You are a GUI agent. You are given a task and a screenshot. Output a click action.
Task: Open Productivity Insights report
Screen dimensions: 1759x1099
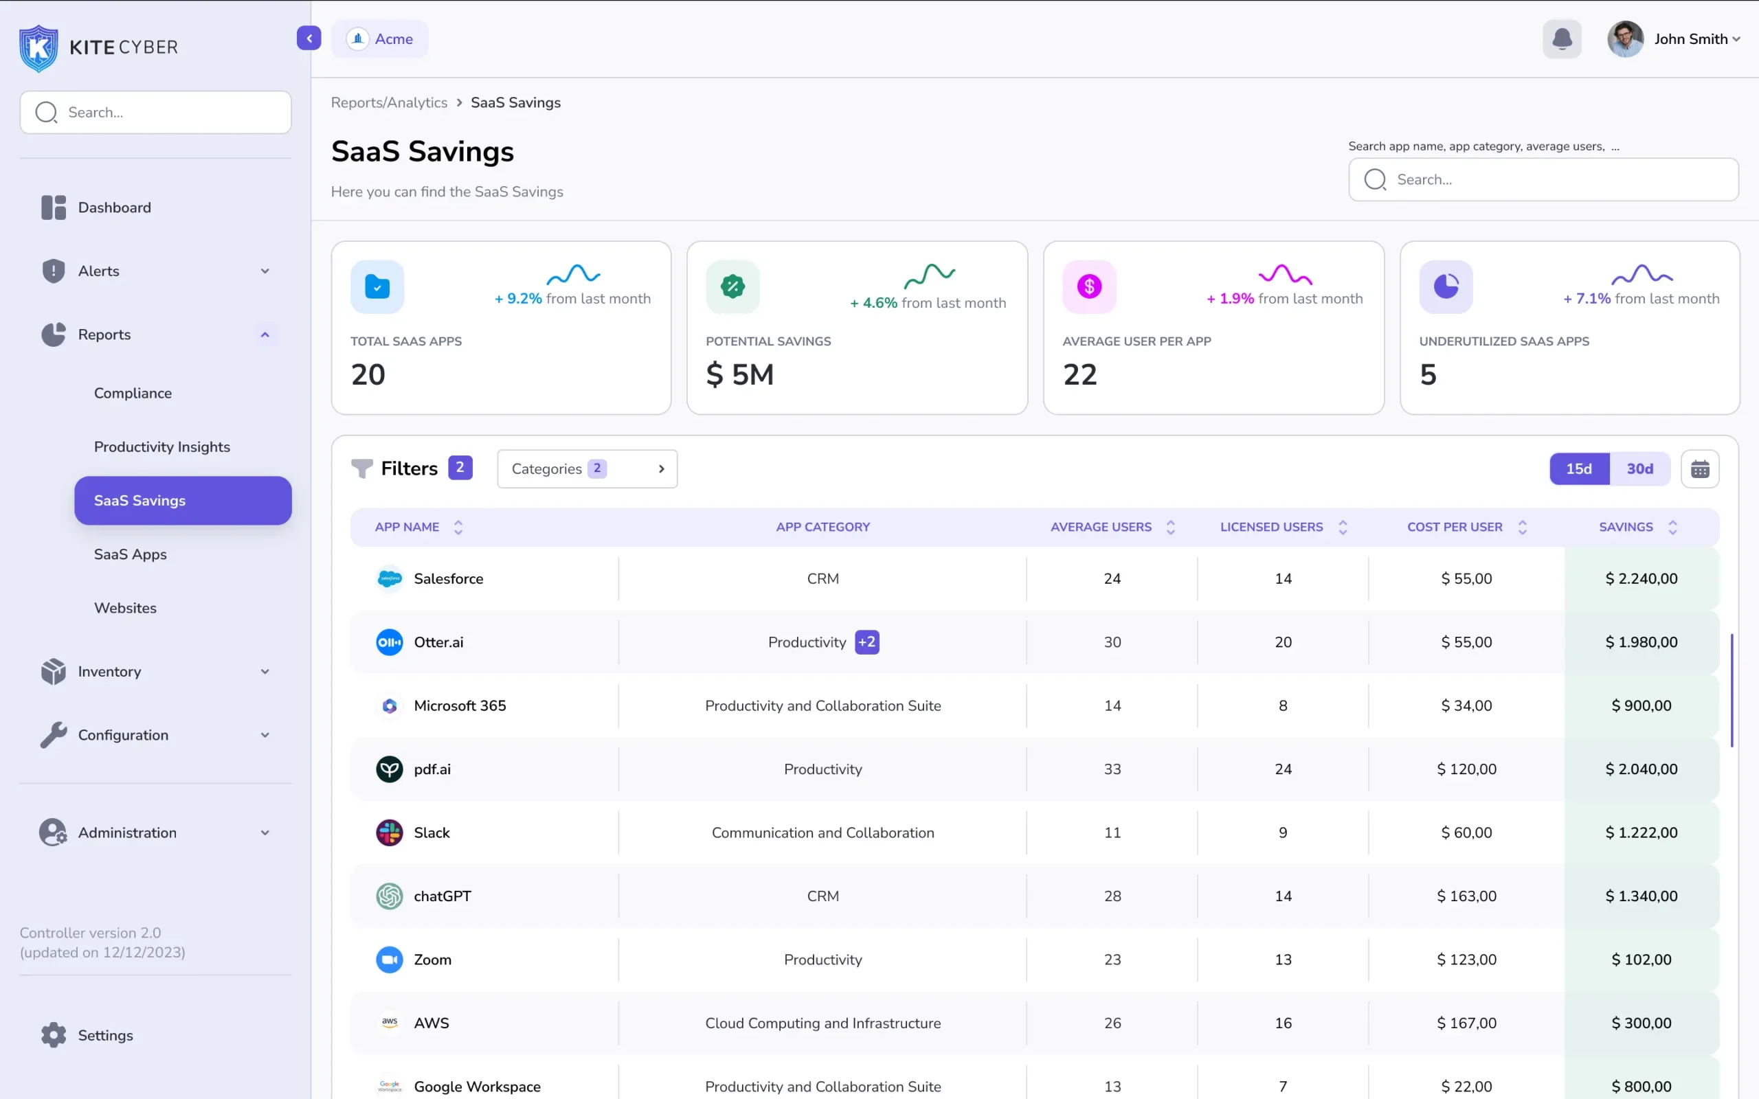tap(162, 447)
